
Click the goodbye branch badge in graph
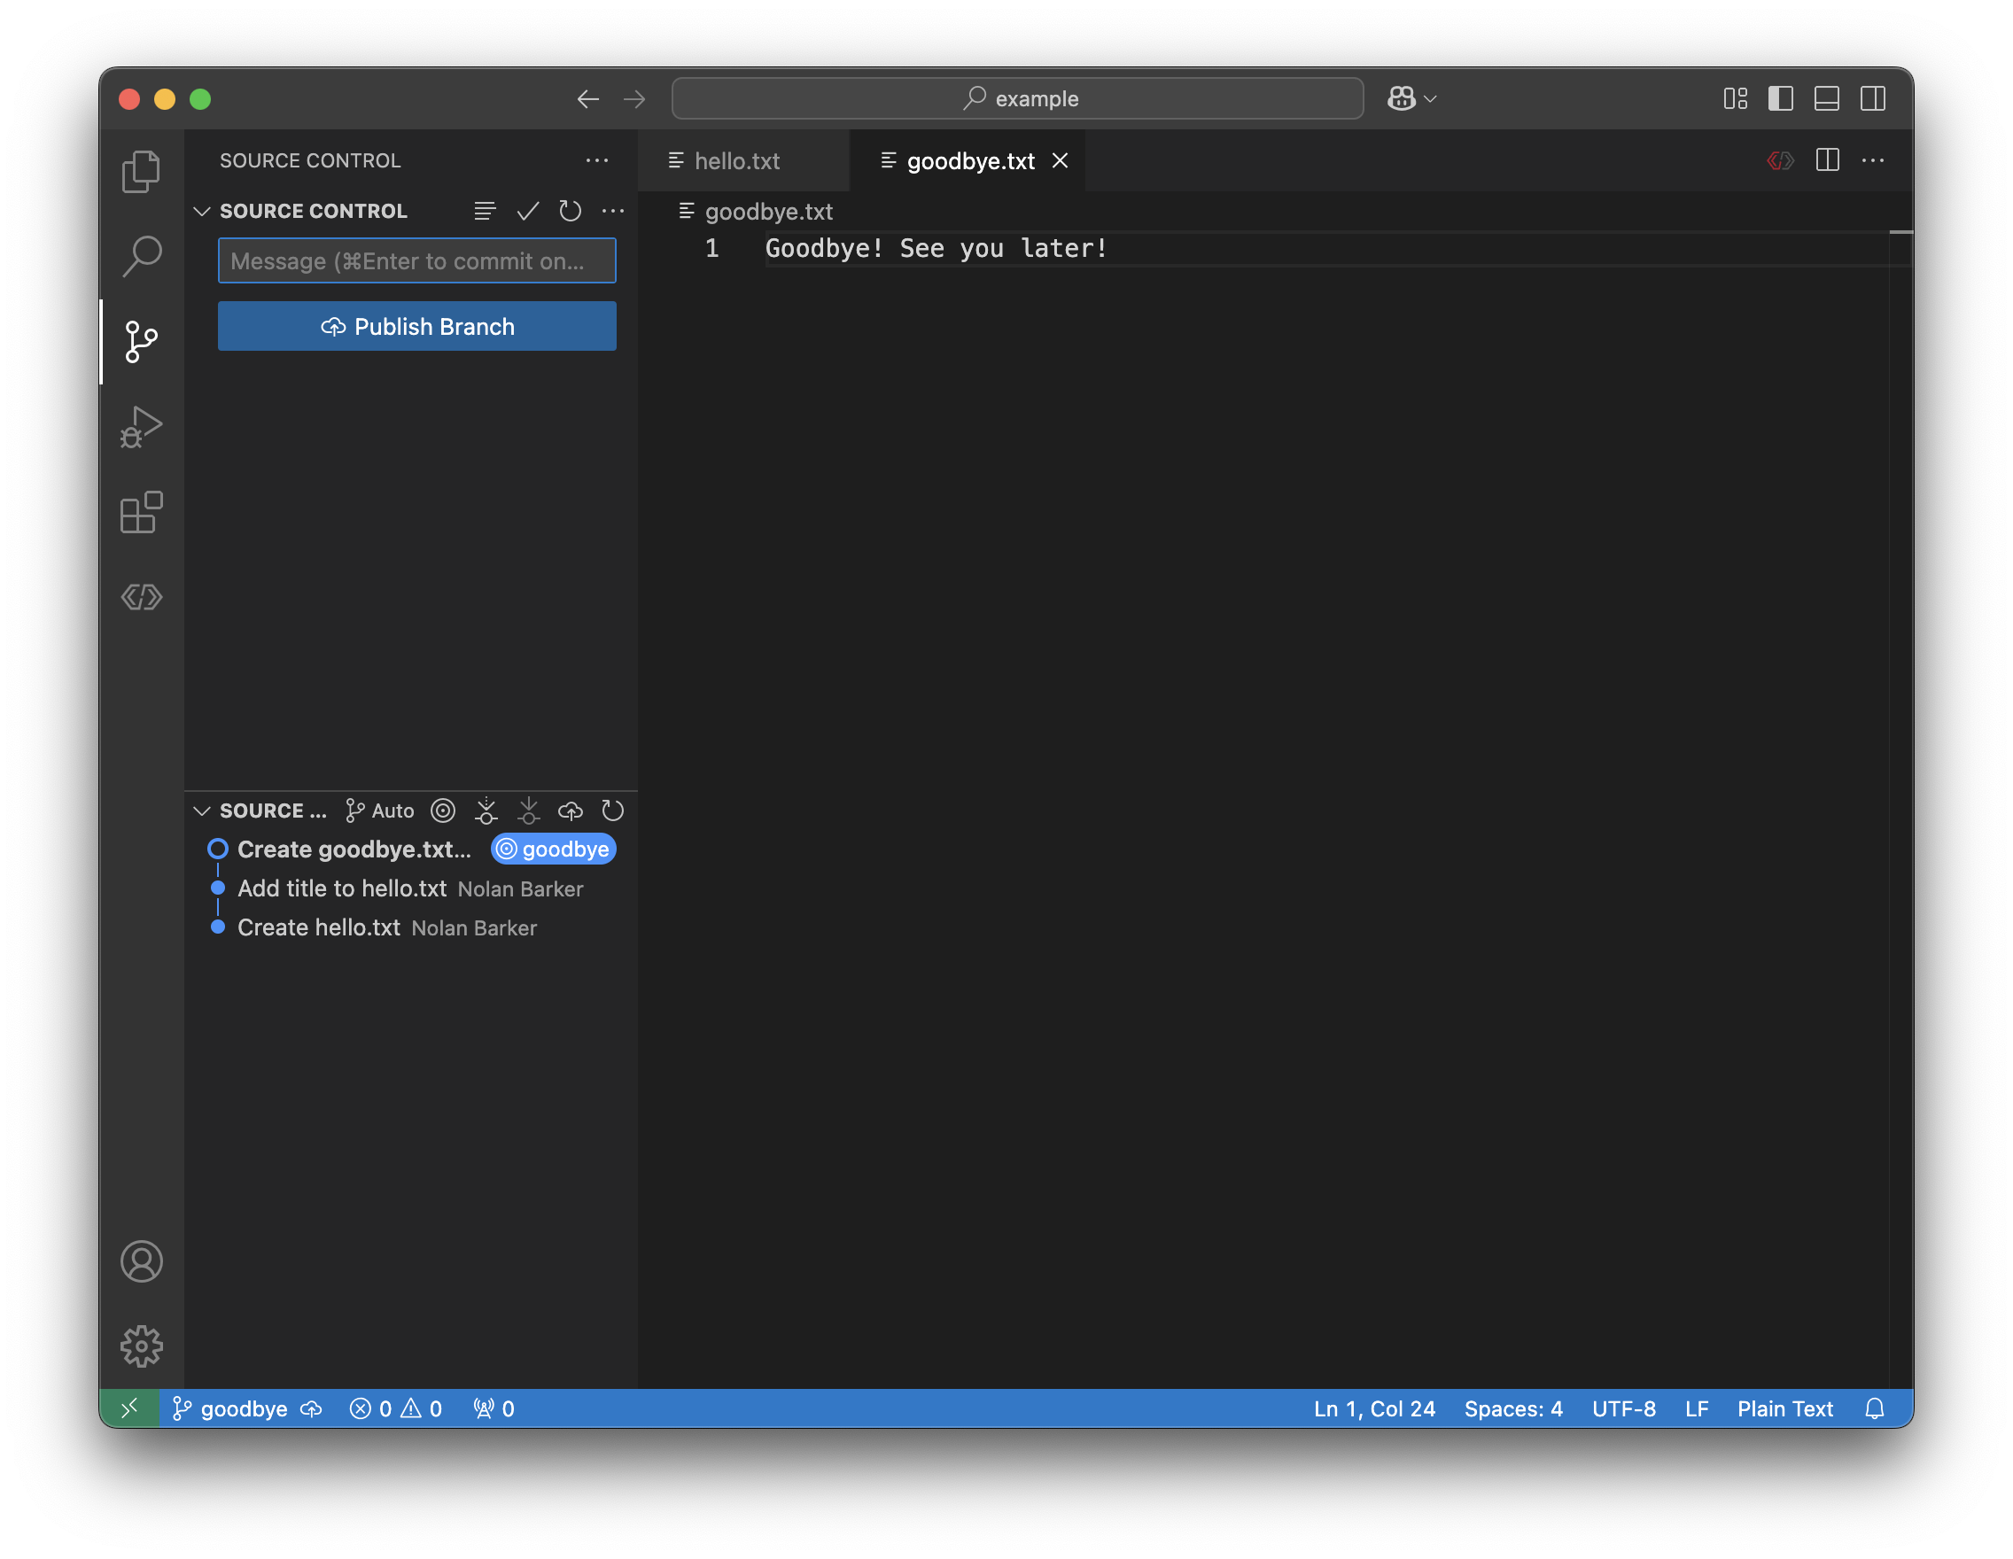[x=554, y=849]
